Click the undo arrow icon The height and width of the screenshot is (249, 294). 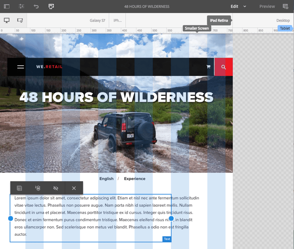(x=36, y=6)
